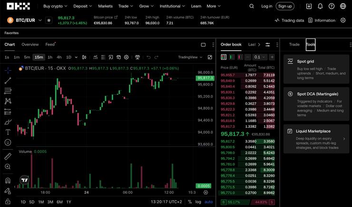Viewport: 352px width, 207px height.
Task: Click the download app icon
Action: tap(309, 6)
